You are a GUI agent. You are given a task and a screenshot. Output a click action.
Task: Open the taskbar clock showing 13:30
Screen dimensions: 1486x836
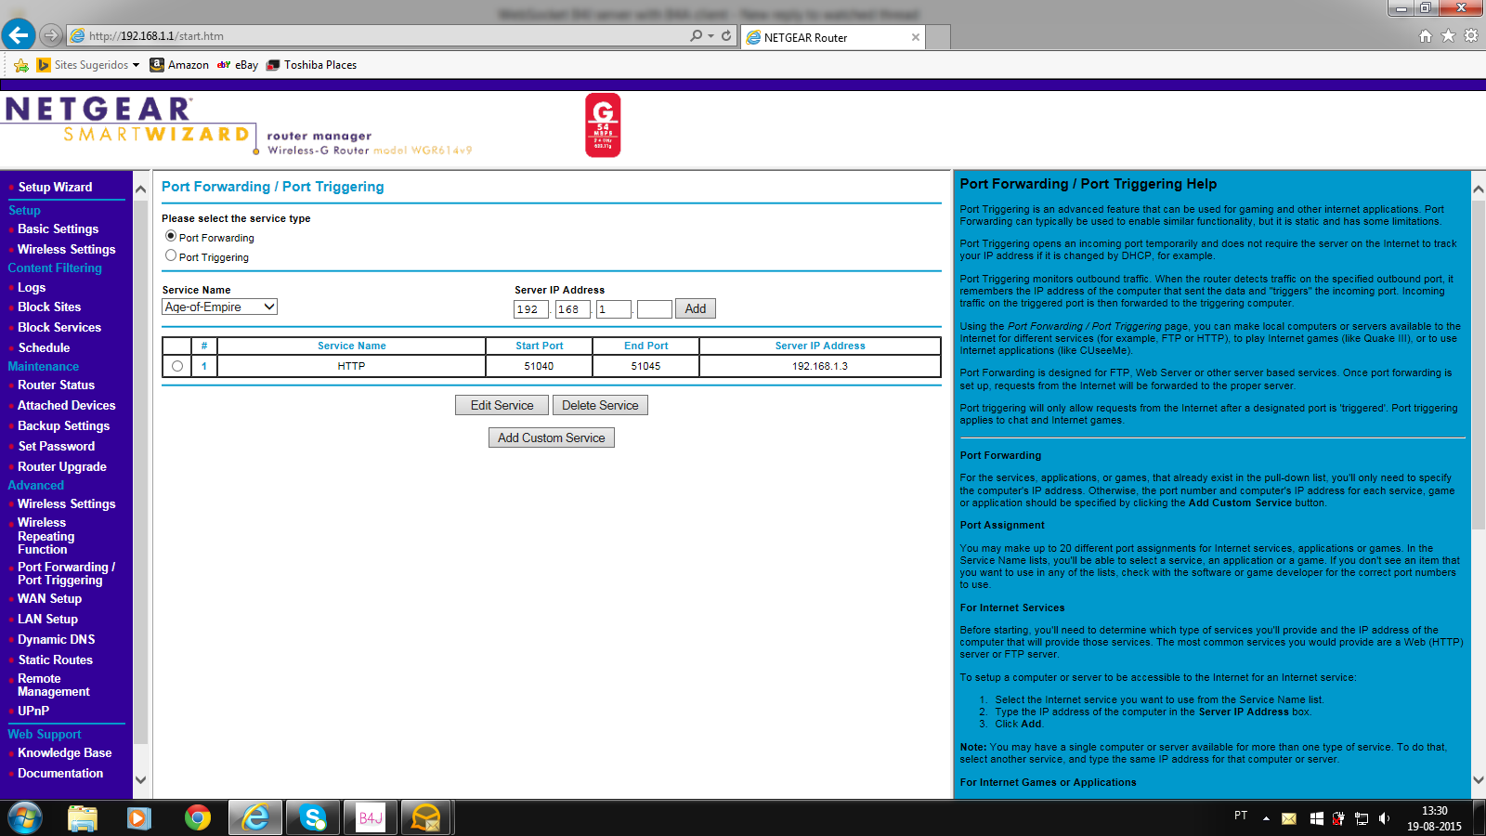(x=1434, y=818)
